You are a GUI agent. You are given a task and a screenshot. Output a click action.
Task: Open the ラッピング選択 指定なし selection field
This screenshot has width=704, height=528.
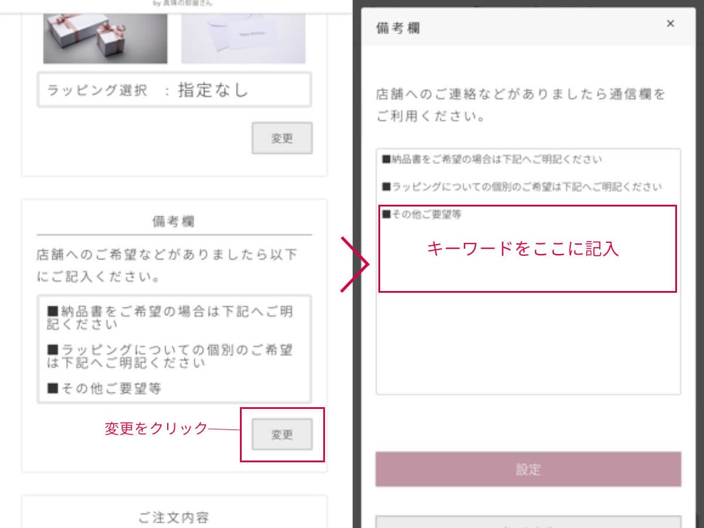click(174, 89)
